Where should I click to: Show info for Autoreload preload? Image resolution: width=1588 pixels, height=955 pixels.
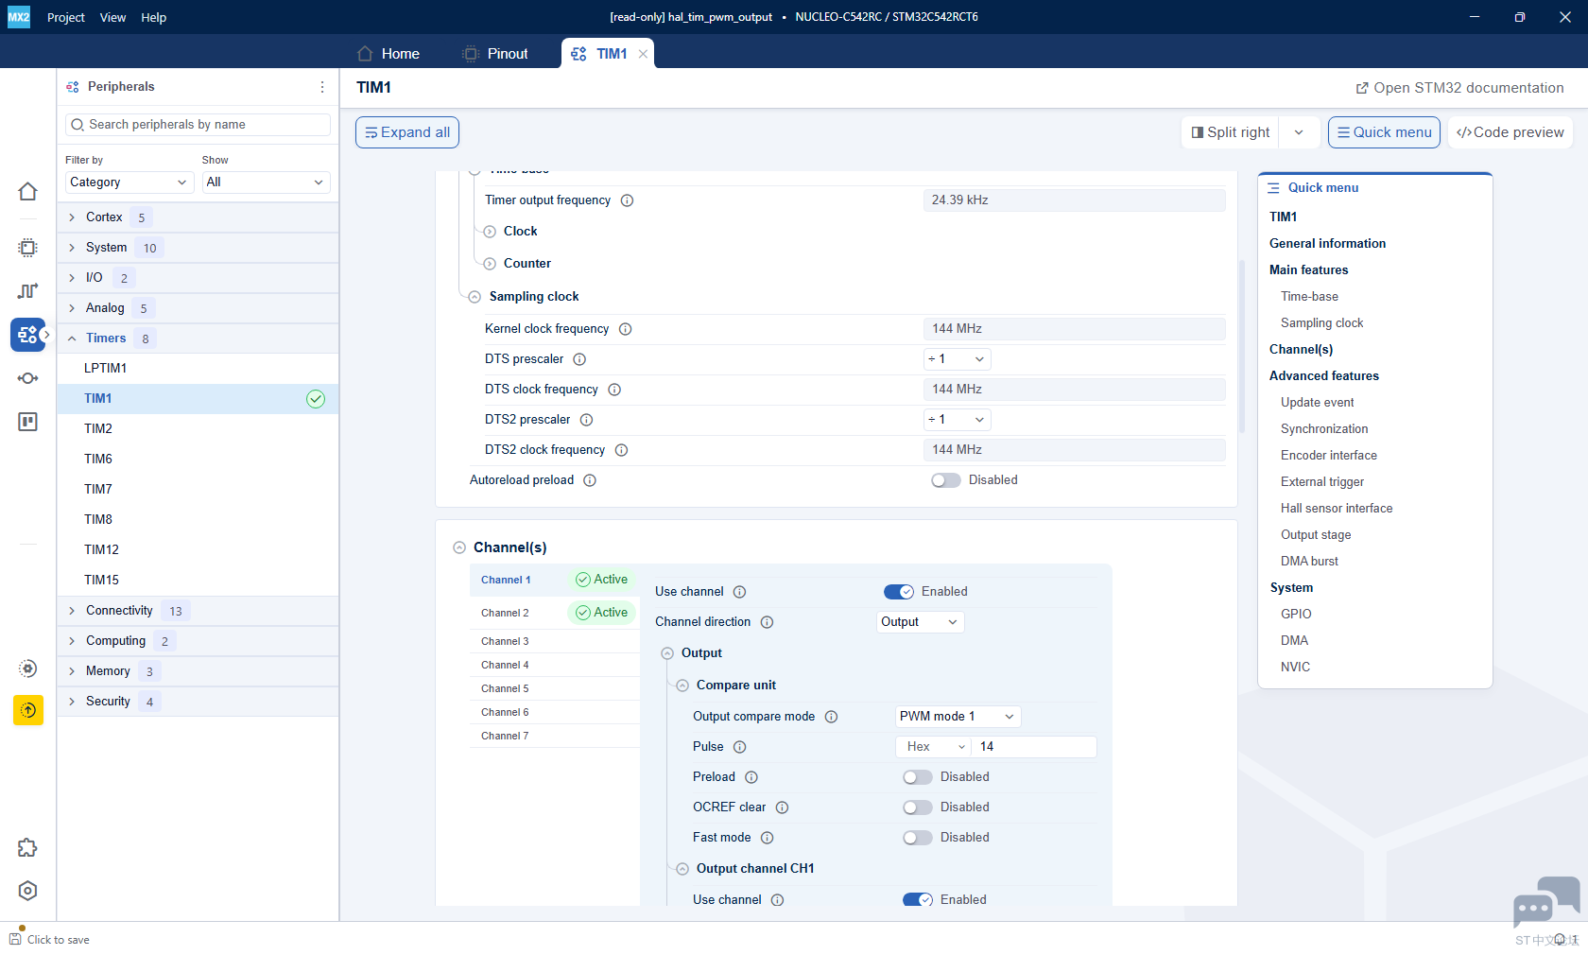click(590, 480)
